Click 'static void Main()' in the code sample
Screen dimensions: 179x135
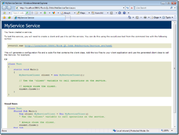click(x=26, y=69)
